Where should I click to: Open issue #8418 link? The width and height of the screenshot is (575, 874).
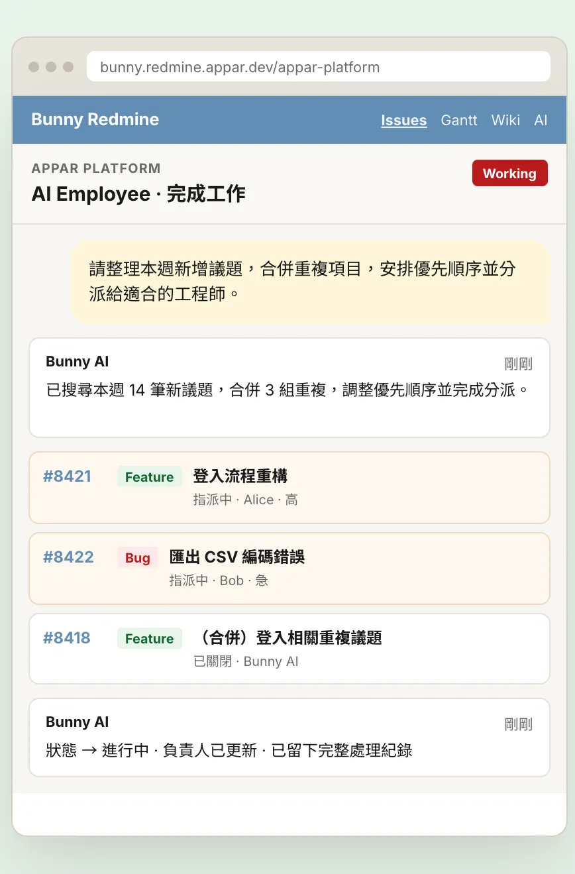click(x=67, y=638)
